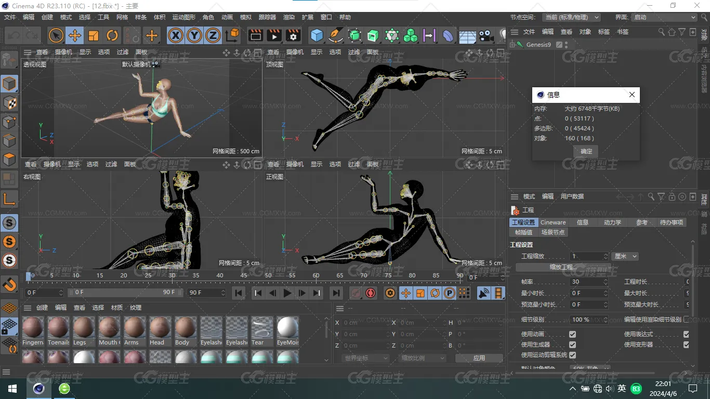Expand the Genesis9 object tree
Viewport: 710px width, 399px height.
[x=512, y=45]
